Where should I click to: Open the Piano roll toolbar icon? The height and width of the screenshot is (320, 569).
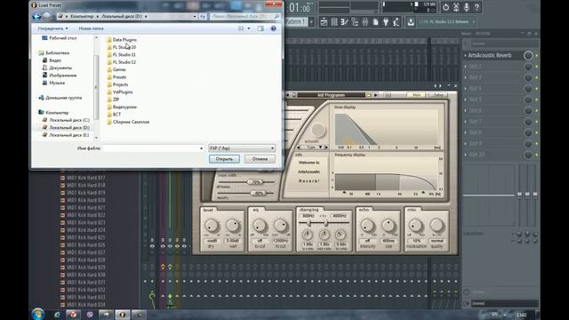(x=344, y=22)
